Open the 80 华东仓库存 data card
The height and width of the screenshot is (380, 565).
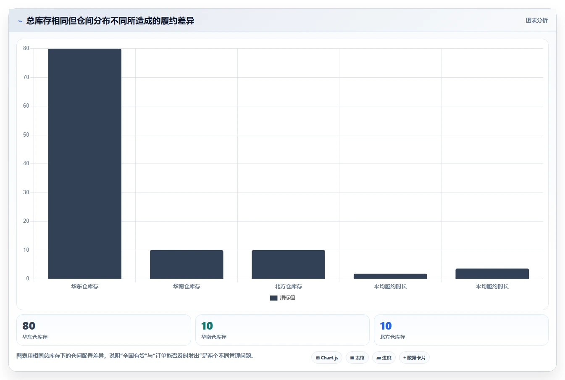(103, 330)
